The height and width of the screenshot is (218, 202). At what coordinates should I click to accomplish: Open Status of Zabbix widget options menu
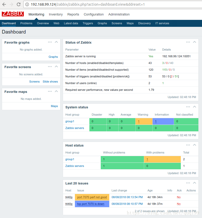pyautogui.click(x=188, y=42)
